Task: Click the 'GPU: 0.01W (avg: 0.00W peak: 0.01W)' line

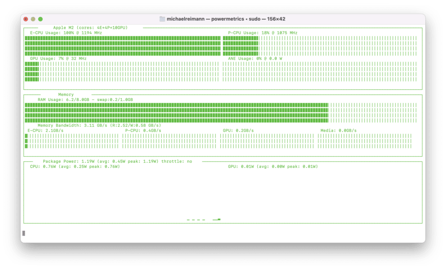Action: (x=273, y=167)
